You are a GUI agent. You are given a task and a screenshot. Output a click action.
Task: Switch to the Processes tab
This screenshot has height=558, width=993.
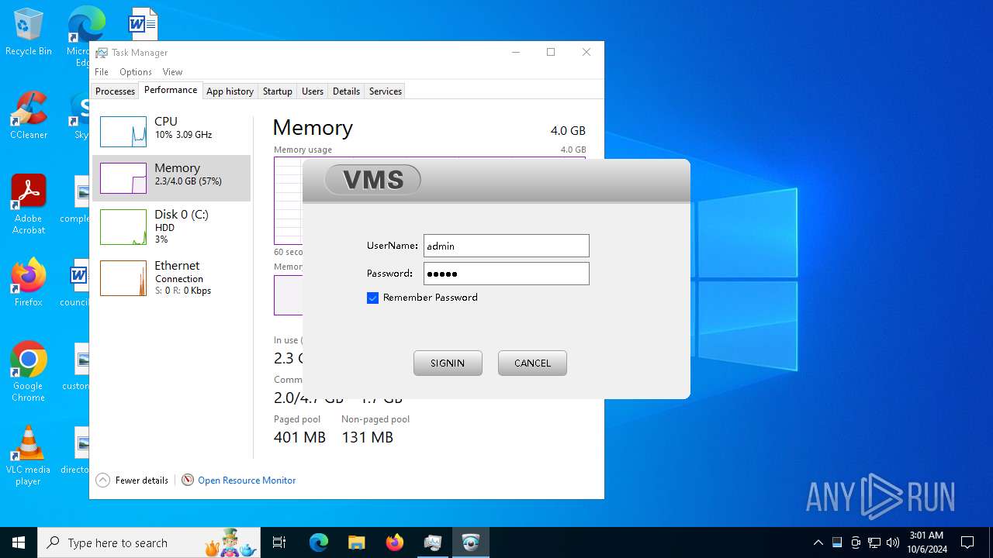(115, 91)
